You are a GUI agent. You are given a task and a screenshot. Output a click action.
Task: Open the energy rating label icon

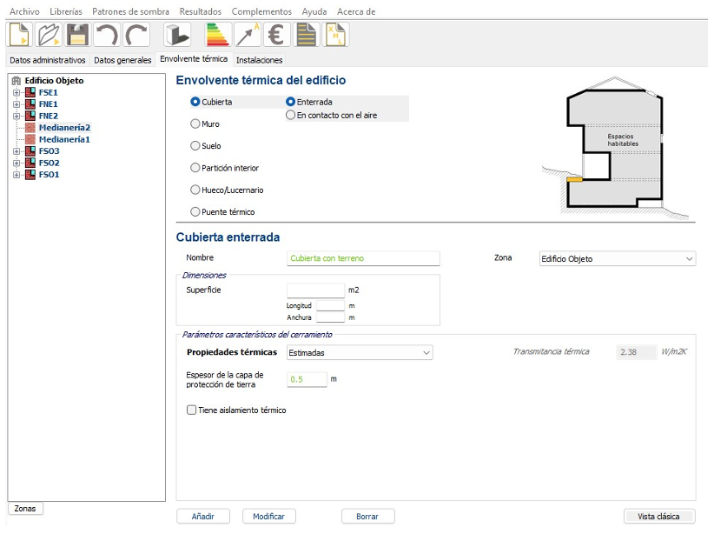click(217, 35)
